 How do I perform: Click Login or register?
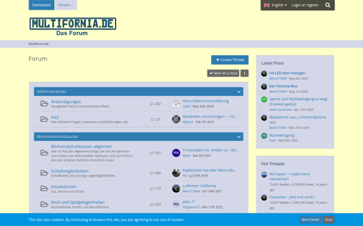[305, 5]
